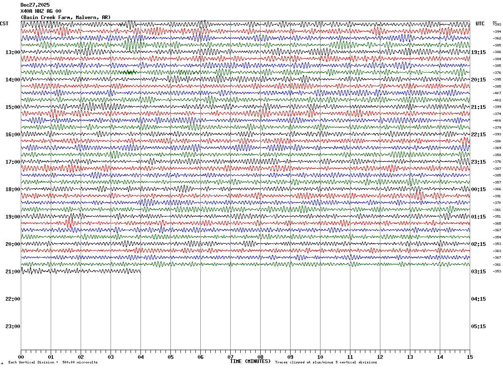Click the date label Dec27,2025
Viewport: 503px width, 368px height.
pos(35,5)
